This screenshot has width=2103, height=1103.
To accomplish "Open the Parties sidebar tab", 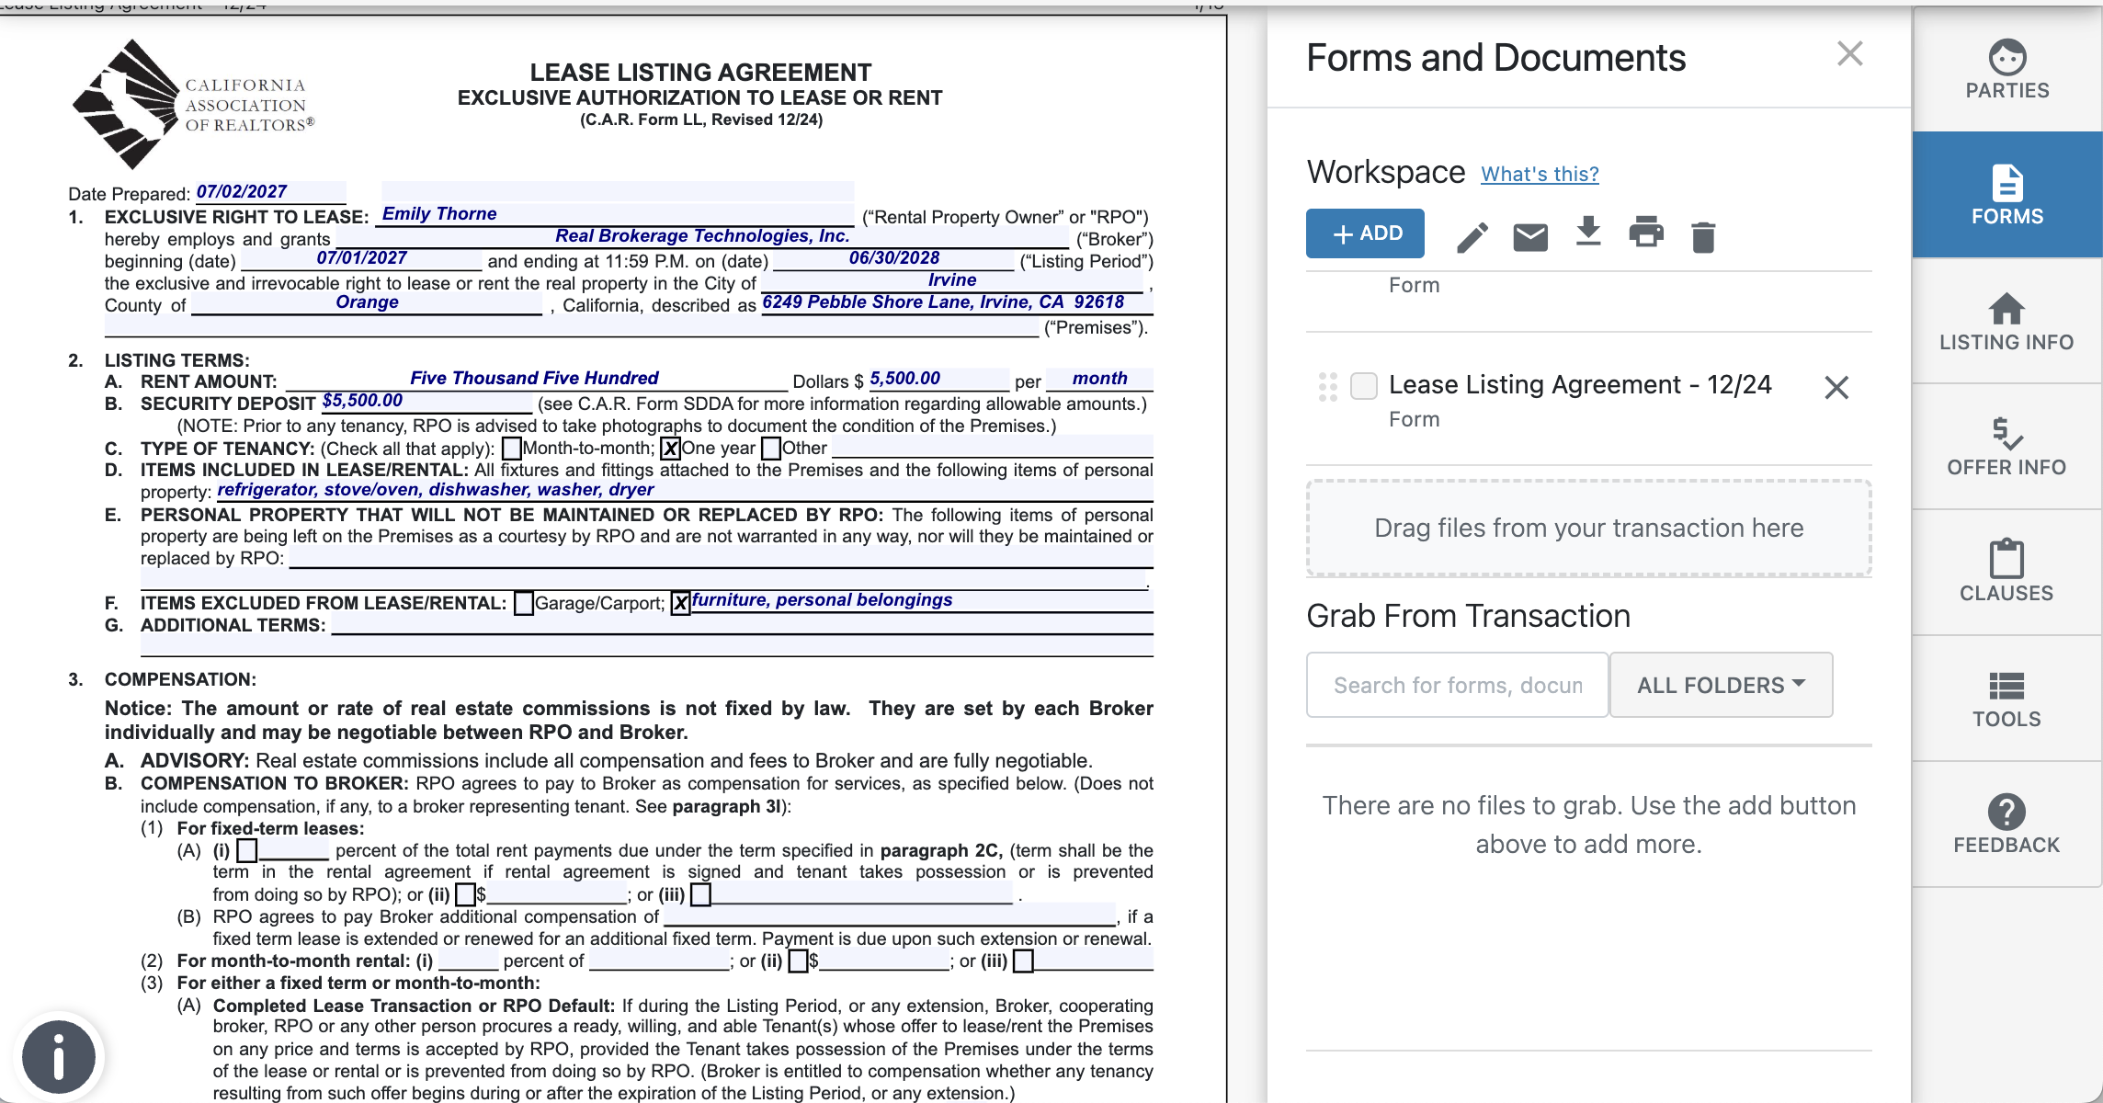I will tap(2006, 70).
